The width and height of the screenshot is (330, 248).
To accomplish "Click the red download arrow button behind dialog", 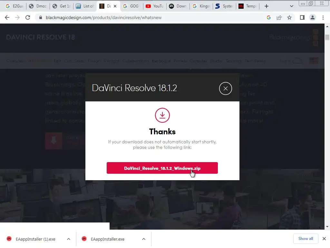I will [54, 141].
